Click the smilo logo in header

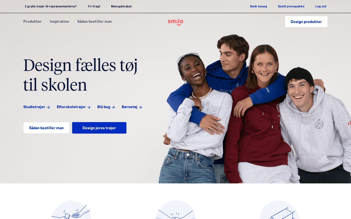pyautogui.click(x=175, y=22)
